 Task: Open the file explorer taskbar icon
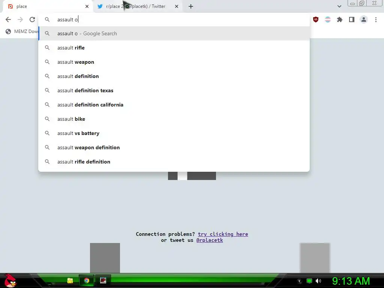(70, 280)
